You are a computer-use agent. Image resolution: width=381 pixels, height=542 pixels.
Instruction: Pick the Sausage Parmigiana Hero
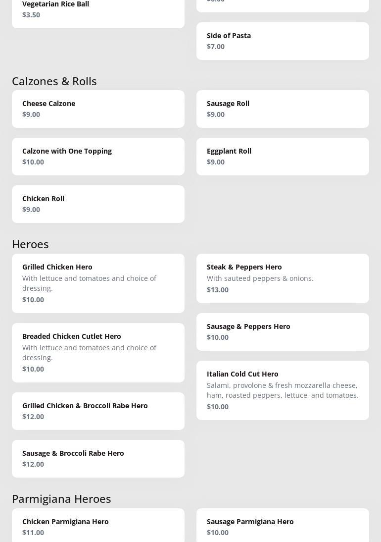pyautogui.click(x=283, y=526)
